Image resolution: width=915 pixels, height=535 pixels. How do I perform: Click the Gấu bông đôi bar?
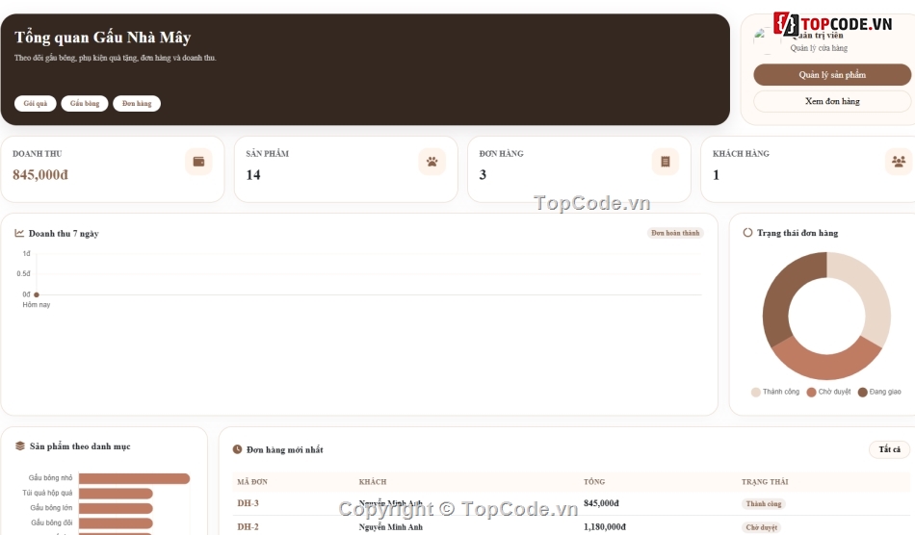[116, 523]
